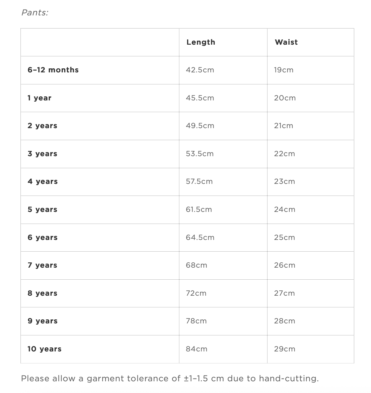Click the 19cm waist cell
This screenshot has height=393, width=371.
(283, 70)
